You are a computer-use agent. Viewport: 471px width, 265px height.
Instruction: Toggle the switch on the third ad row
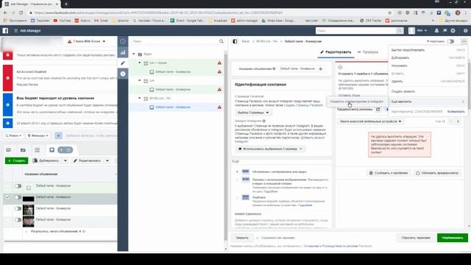coord(18,208)
